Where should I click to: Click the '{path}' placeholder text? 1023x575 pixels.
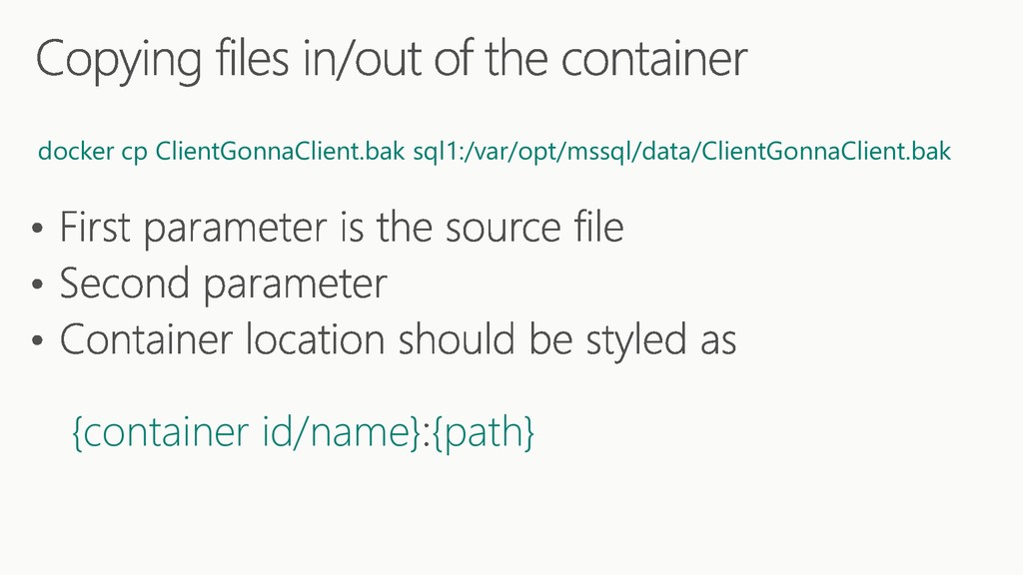click(484, 433)
